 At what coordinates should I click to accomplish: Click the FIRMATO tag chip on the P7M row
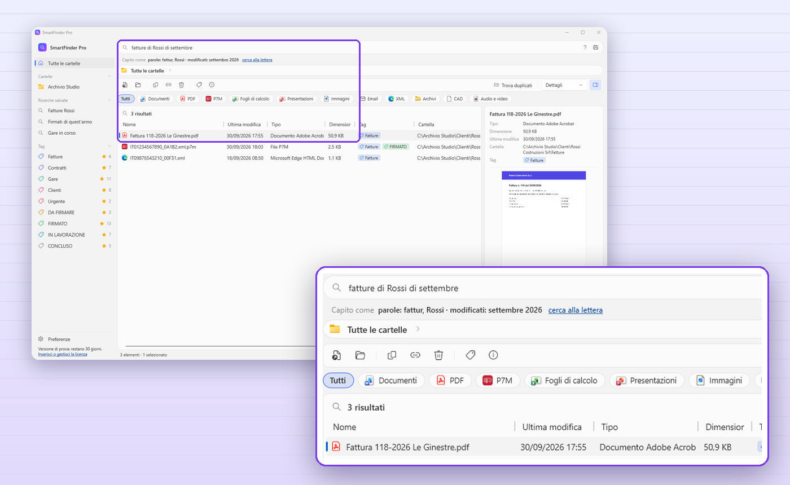point(396,147)
